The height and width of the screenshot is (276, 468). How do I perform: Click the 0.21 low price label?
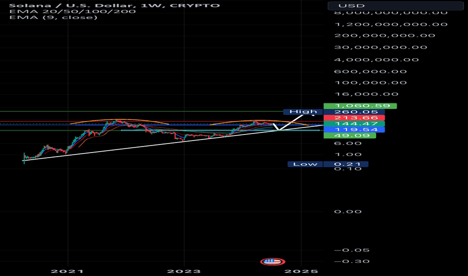[x=345, y=164]
